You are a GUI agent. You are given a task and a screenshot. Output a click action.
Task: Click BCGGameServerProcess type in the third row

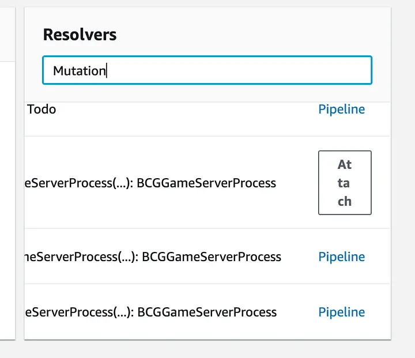coord(212,257)
